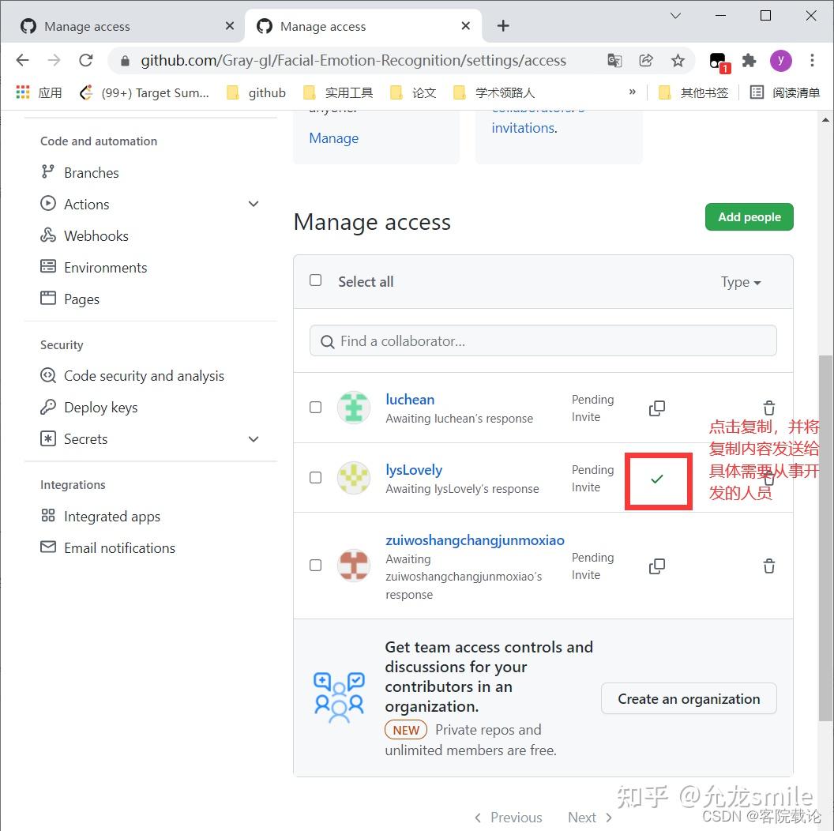The width and height of the screenshot is (834, 831).
Task: Check the checkbox next to luchean
Action: [x=315, y=407]
